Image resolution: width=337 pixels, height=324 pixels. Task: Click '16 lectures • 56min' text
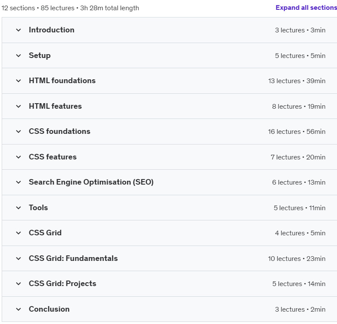click(x=296, y=131)
